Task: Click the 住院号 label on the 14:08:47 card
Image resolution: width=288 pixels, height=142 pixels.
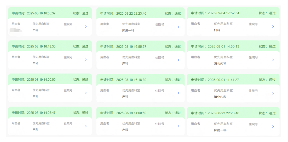Action: click(68, 124)
